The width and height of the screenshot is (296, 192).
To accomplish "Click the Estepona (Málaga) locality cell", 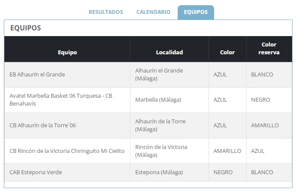I will click(x=159, y=172).
